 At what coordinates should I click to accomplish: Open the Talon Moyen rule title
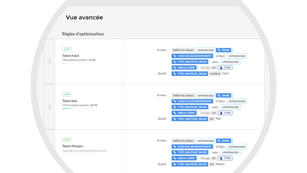[72, 146]
